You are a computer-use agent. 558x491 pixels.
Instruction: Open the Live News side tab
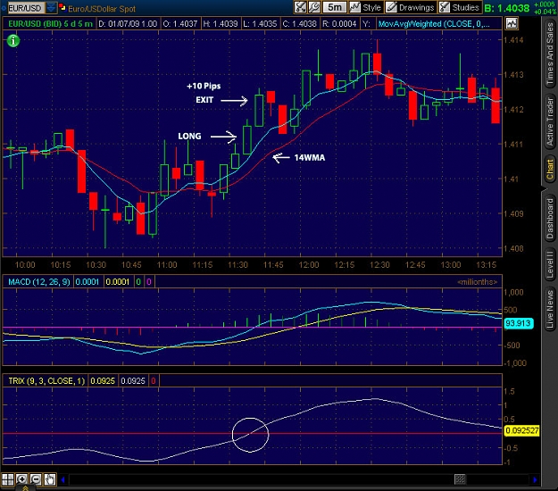(x=550, y=309)
